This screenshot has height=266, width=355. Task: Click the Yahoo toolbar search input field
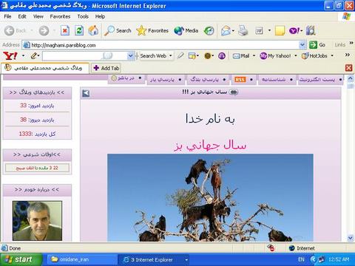click(x=85, y=56)
